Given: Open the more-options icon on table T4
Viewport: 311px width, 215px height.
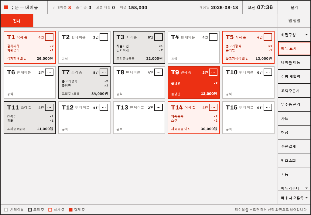Looking at the screenshot, I should tap(213, 37).
